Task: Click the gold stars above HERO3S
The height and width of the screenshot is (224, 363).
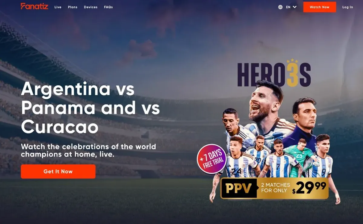Action: pos(292,61)
